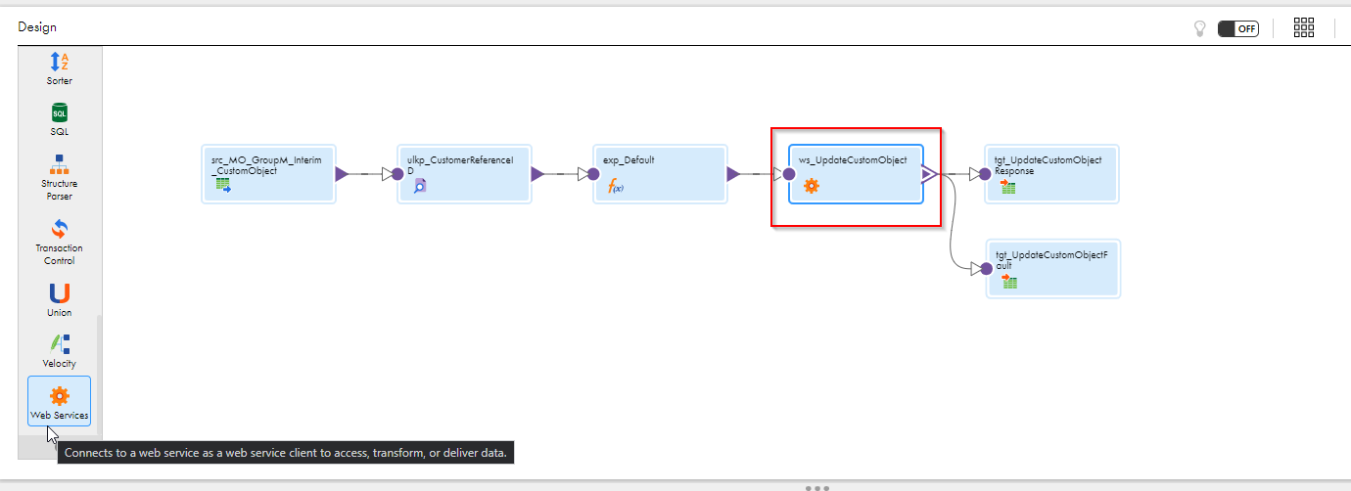Viewport: 1351px width, 491px height.
Task: Click input port of tgt_UpdateCustomObjectResponse
Action: pyautogui.click(x=986, y=174)
